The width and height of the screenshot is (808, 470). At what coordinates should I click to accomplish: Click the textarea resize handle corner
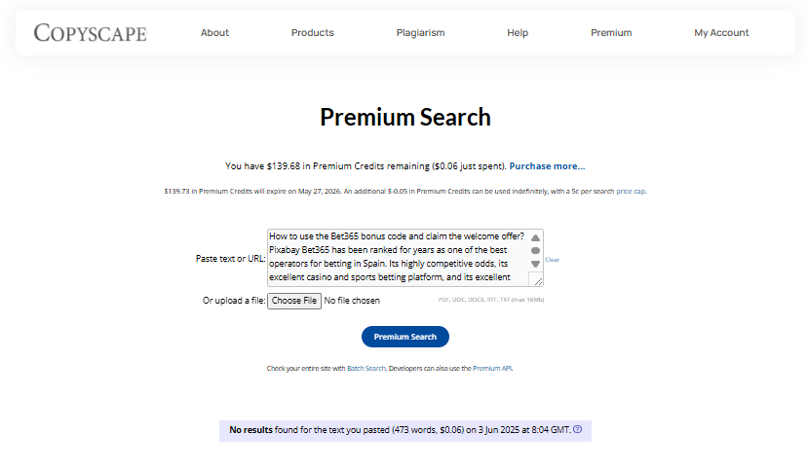(538, 281)
